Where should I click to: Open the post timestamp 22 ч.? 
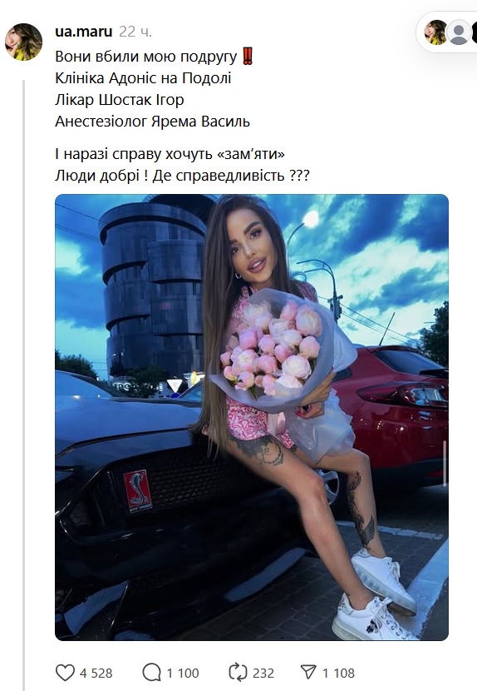[x=135, y=32]
